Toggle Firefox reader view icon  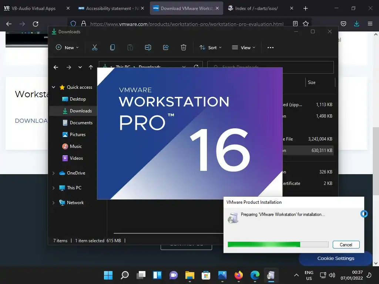coord(295,24)
